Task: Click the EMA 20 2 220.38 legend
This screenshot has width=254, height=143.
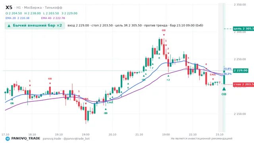Action: [x=17, y=18]
